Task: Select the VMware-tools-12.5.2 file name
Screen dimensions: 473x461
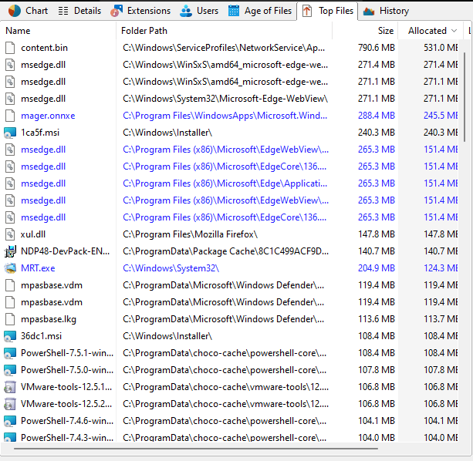Action: pyautogui.click(x=66, y=404)
